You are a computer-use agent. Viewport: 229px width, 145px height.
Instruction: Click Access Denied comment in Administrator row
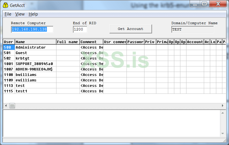[91, 47]
